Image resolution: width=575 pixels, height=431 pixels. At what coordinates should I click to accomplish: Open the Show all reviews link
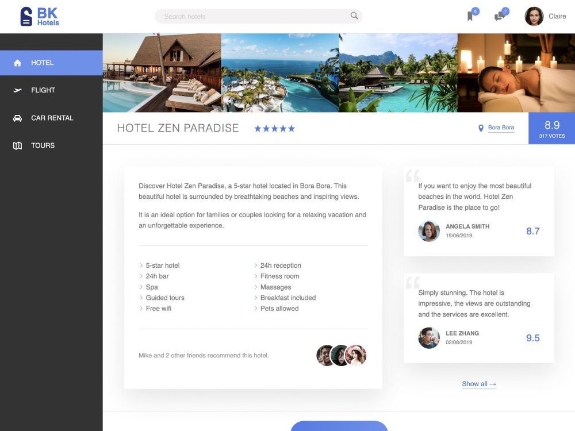click(478, 383)
